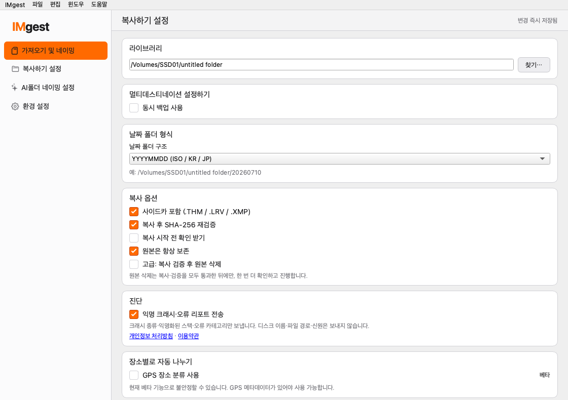The image size is (568, 400).
Task: Toggle 원본은 항상 보존 checkbox
Action: (134, 251)
